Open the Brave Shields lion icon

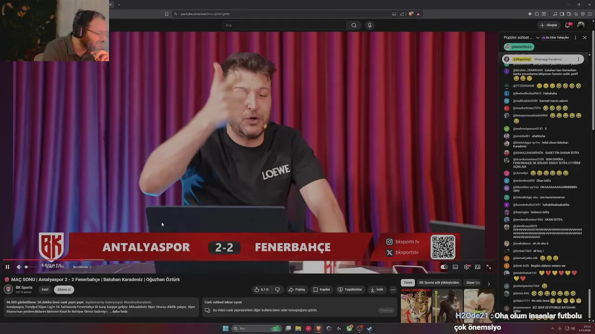(411, 14)
